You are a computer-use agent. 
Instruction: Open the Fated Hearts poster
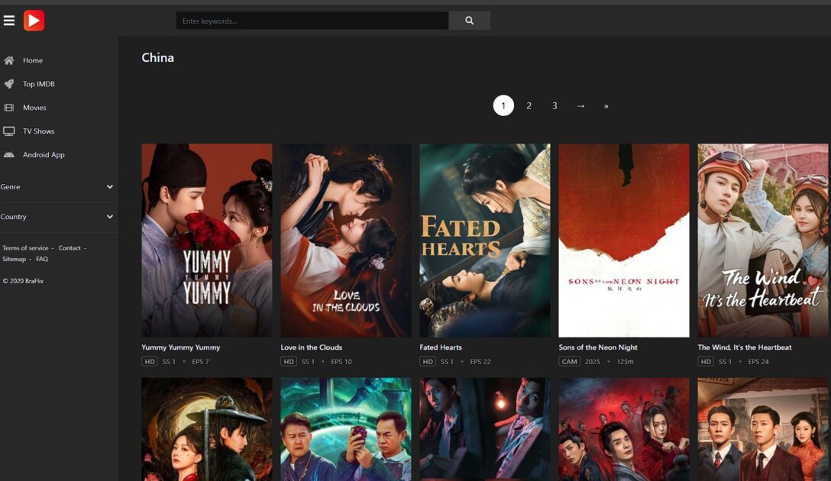485,240
